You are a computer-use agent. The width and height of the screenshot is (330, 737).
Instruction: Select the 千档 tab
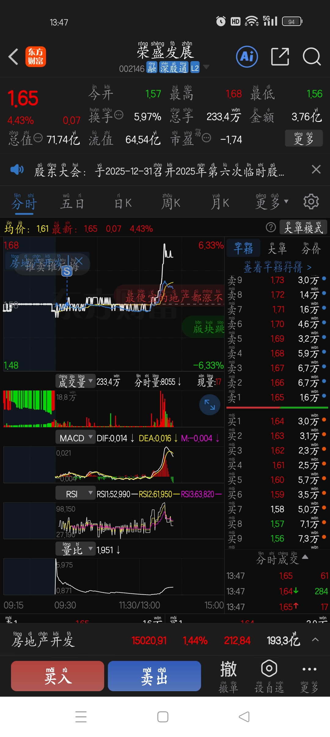[243, 248]
